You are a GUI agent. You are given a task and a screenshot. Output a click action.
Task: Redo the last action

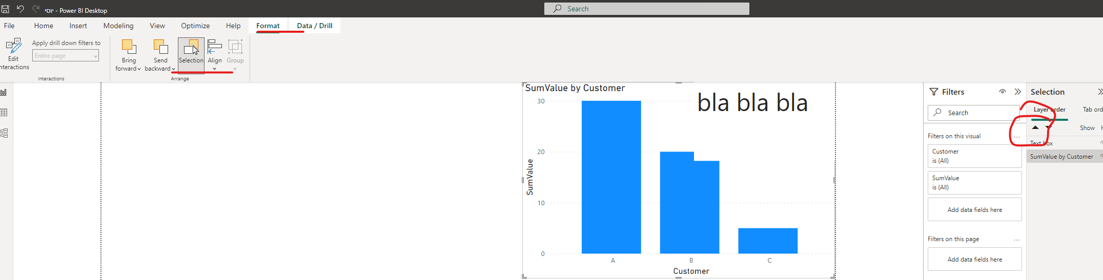36,9
